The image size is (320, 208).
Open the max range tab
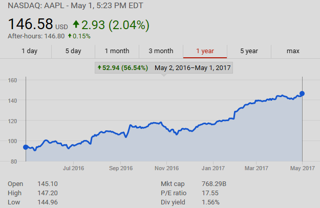tap(293, 51)
